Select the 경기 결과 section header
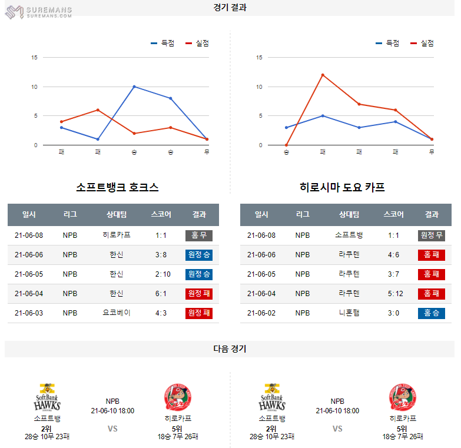Viewport: 461px width, 448px height. (x=230, y=8)
